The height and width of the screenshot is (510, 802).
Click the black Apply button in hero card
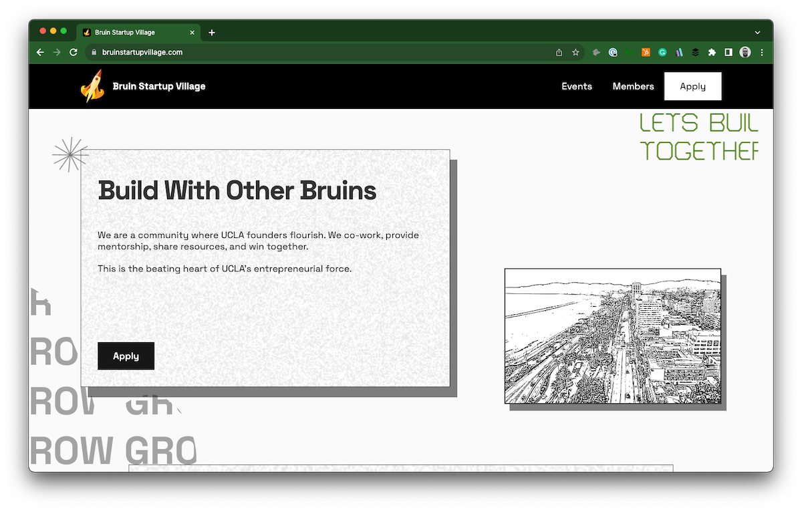[126, 356]
